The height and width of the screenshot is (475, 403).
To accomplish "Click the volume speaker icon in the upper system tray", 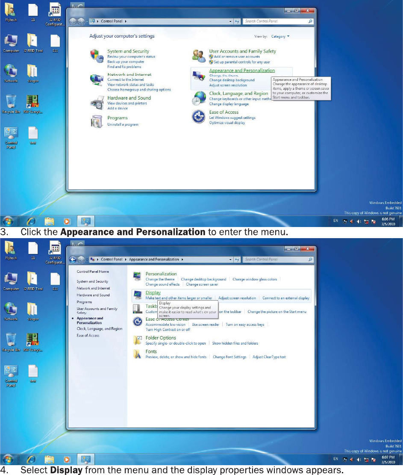I will (359, 221).
